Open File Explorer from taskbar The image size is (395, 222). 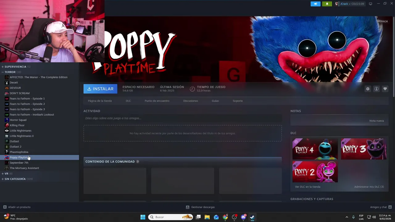coord(207,217)
